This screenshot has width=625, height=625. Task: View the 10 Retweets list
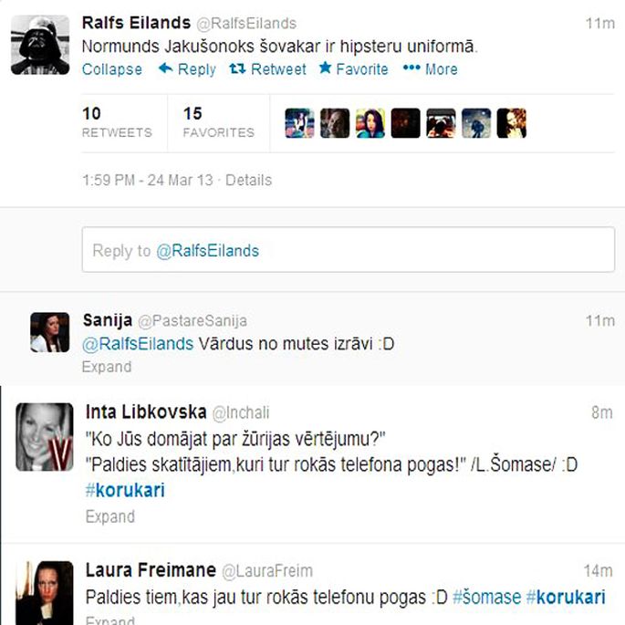[117, 122]
